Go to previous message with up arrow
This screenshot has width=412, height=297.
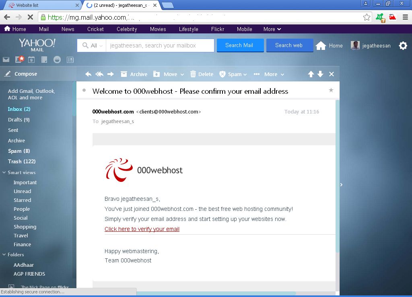(x=311, y=74)
